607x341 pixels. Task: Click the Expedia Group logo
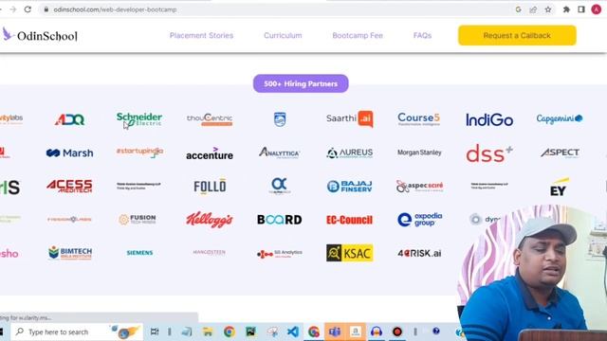[419, 219]
